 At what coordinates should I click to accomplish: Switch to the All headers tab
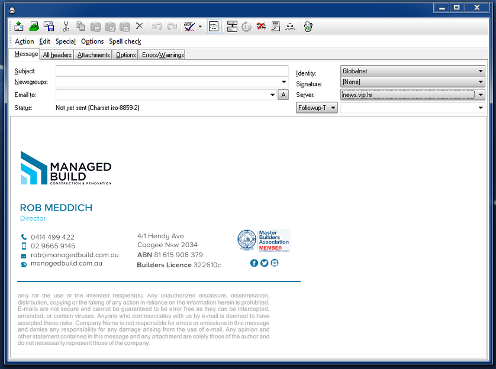57,54
